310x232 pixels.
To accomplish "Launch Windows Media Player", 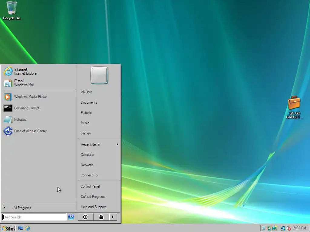I will point(39,97).
